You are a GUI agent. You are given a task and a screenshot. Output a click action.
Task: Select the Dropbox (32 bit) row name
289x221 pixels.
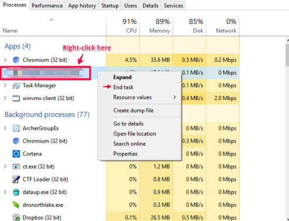[42, 218]
